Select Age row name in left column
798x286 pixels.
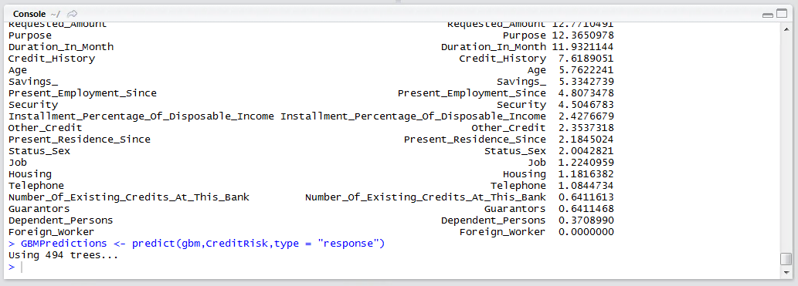click(x=18, y=71)
